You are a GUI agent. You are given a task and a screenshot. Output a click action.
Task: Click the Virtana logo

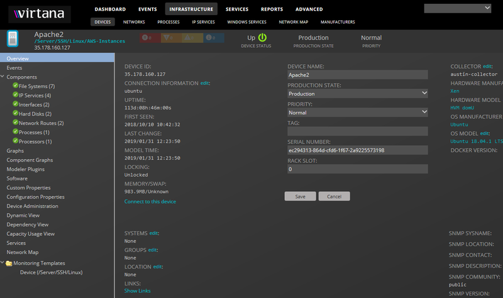pos(40,14)
